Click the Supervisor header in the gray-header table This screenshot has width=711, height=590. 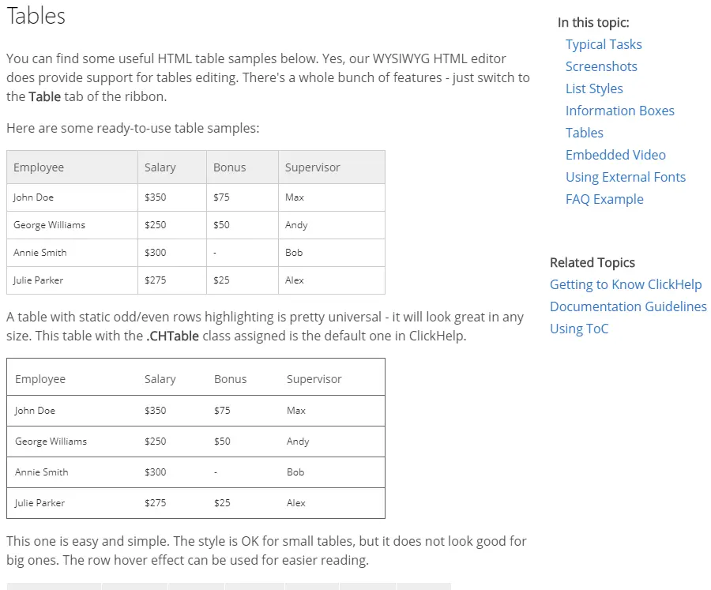tap(313, 167)
